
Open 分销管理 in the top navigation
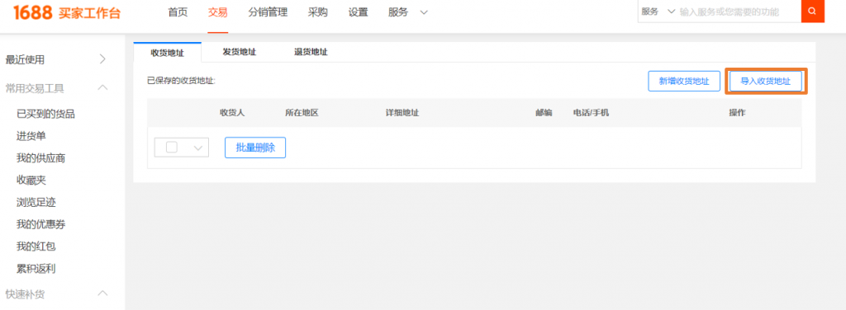coord(269,12)
